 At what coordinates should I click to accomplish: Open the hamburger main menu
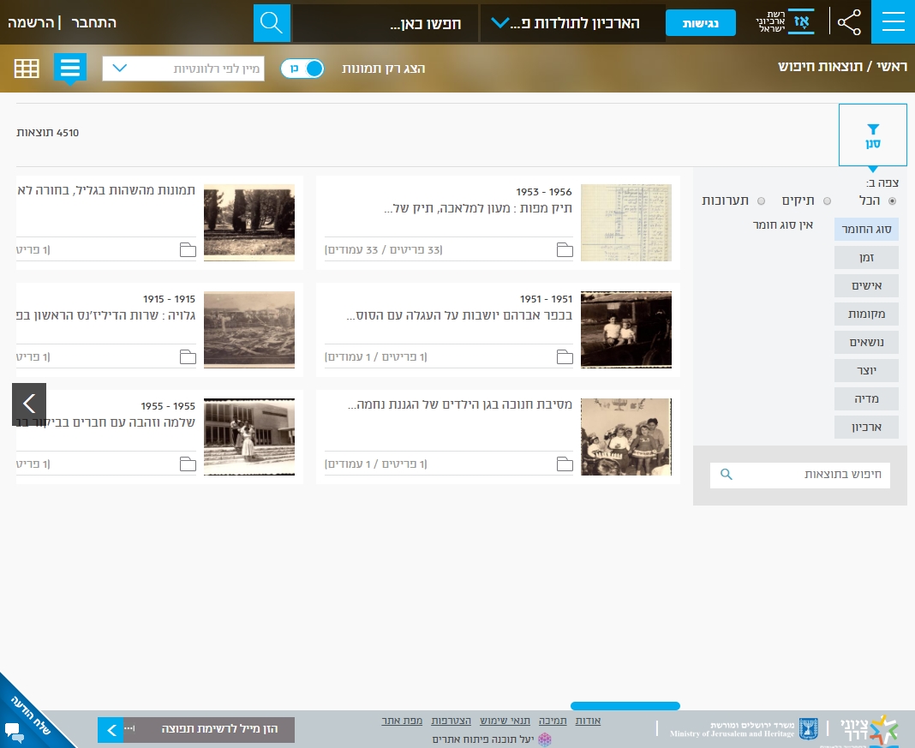(x=893, y=22)
